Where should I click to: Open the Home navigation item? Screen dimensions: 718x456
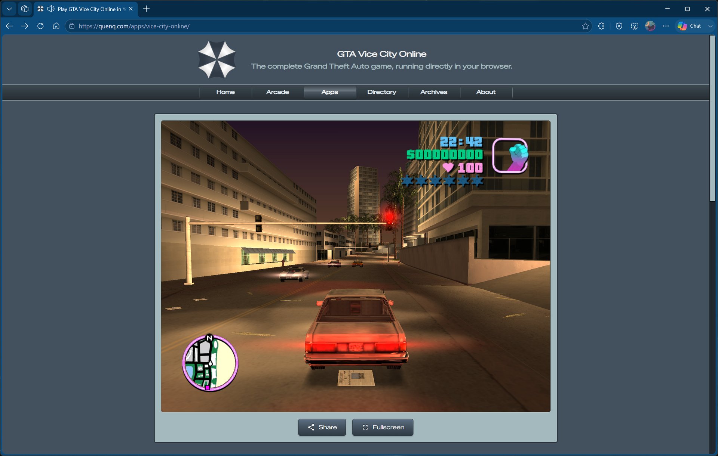(x=225, y=92)
